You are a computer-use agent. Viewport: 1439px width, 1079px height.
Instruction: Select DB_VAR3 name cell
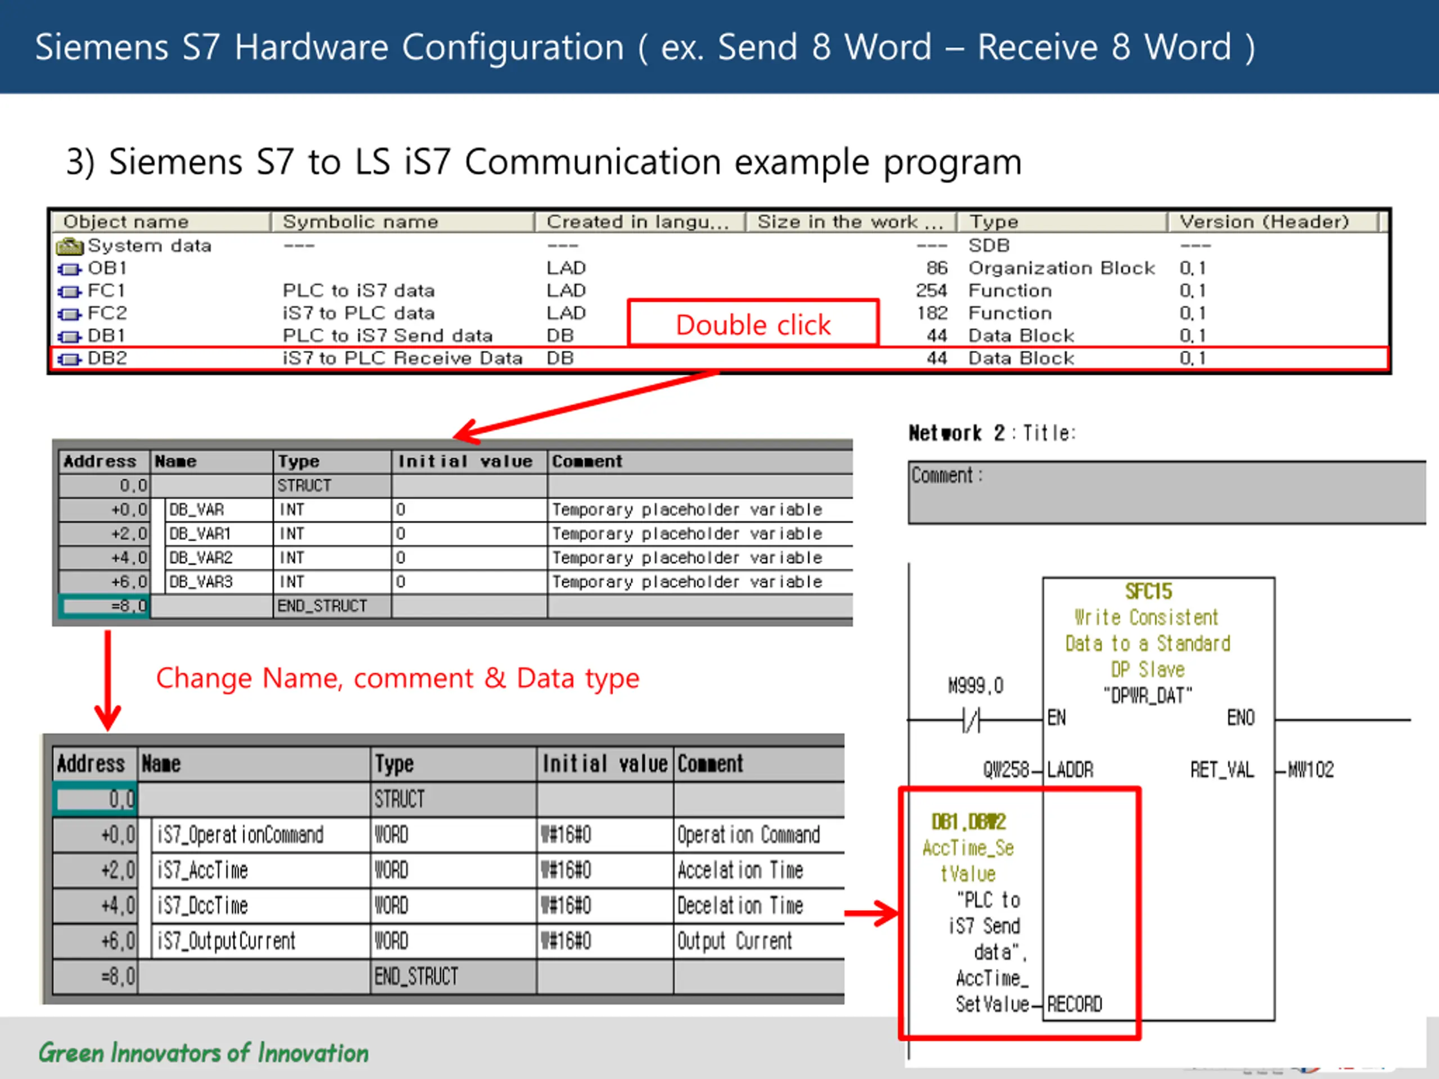pos(219,582)
